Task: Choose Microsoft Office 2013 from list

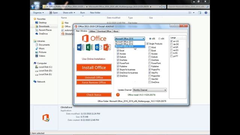Action: point(130,42)
